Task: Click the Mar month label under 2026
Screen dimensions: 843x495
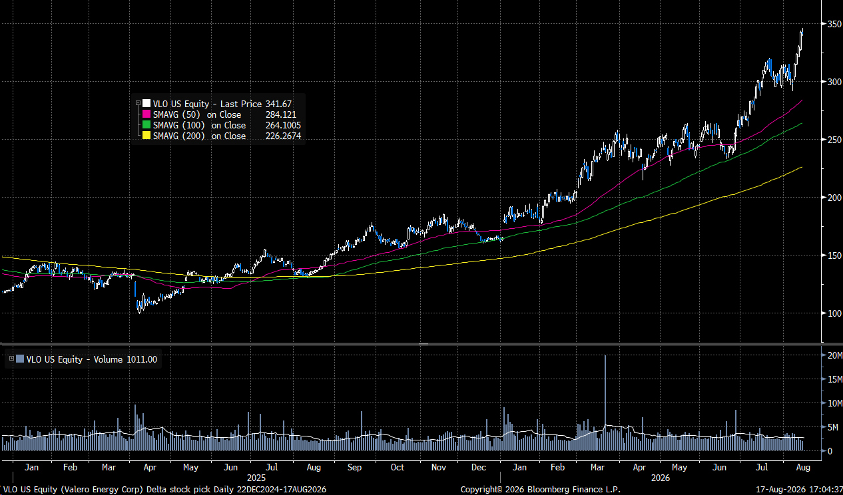Action: click(x=597, y=468)
